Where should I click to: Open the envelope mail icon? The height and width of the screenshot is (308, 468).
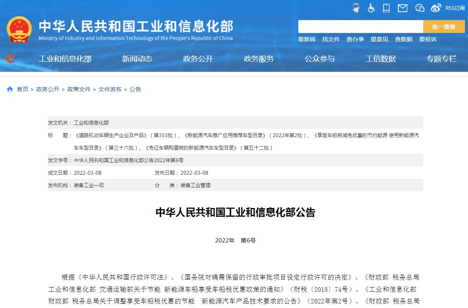click(402, 8)
